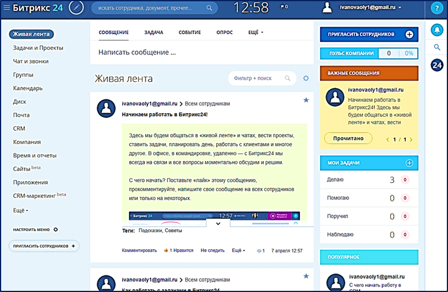Open Приложения in the sidebar
Screen dimensions: 448x292
click(30, 182)
